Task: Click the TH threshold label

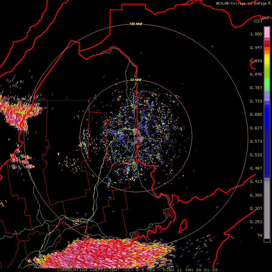Action: pyautogui.click(x=260, y=235)
